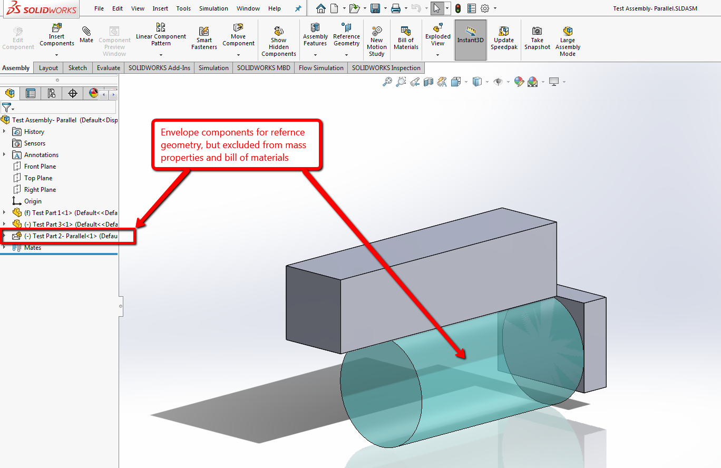The height and width of the screenshot is (468, 721).
Task: Open the View Settings monitor icon
Action: coord(553,82)
